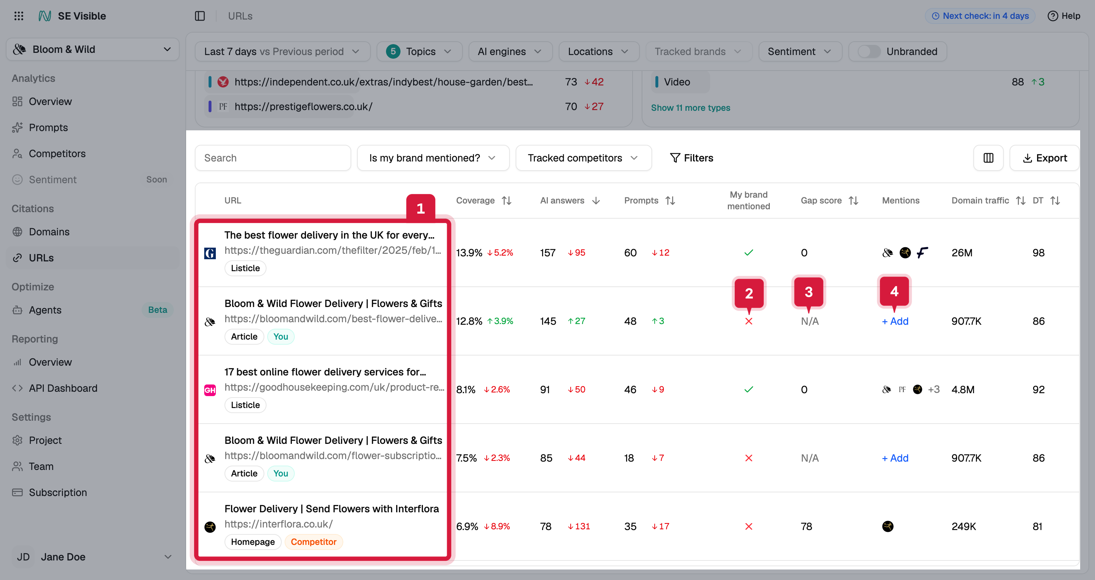Click the Export button

(1044, 158)
